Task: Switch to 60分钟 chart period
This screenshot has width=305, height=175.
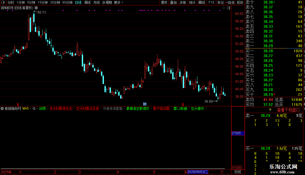Action: (x=67, y=2)
